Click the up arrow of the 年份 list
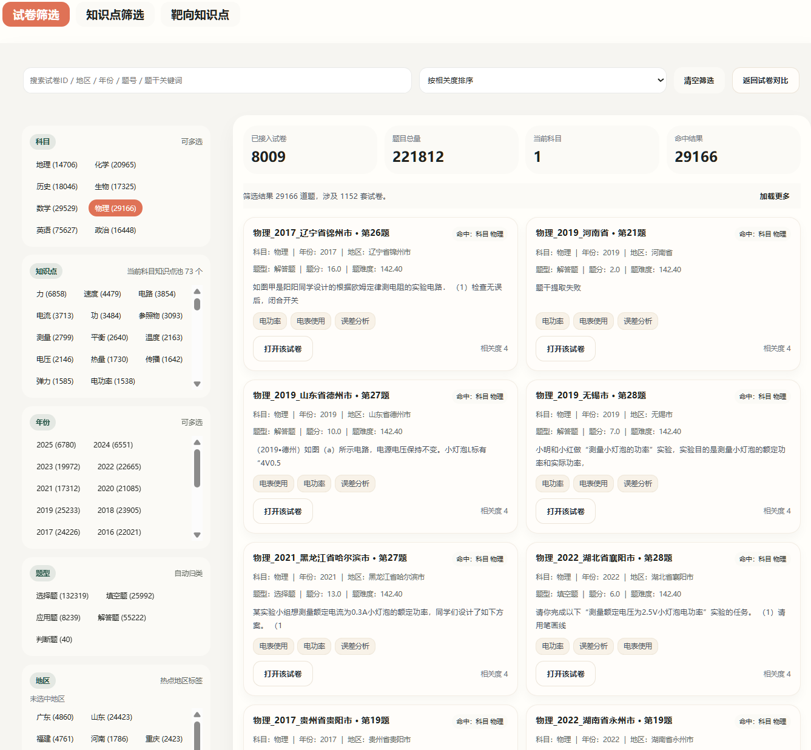Image resolution: width=811 pixels, height=750 pixels. click(197, 443)
